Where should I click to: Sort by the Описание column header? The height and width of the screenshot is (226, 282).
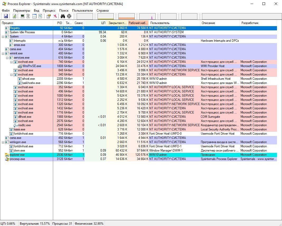220,23
